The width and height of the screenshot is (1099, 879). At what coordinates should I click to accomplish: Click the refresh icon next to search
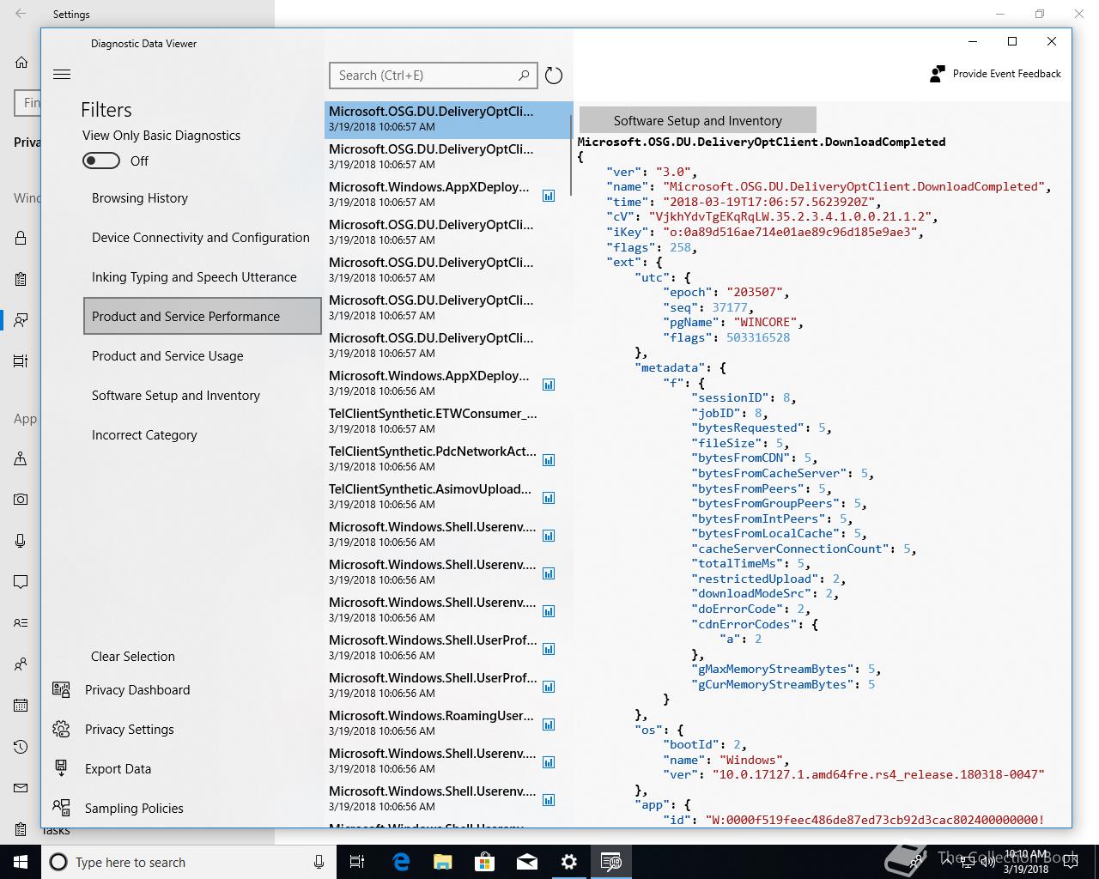[x=554, y=76]
